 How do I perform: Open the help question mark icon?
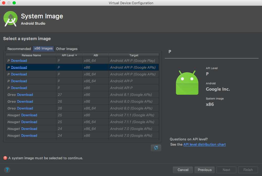click(x=7, y=170)
